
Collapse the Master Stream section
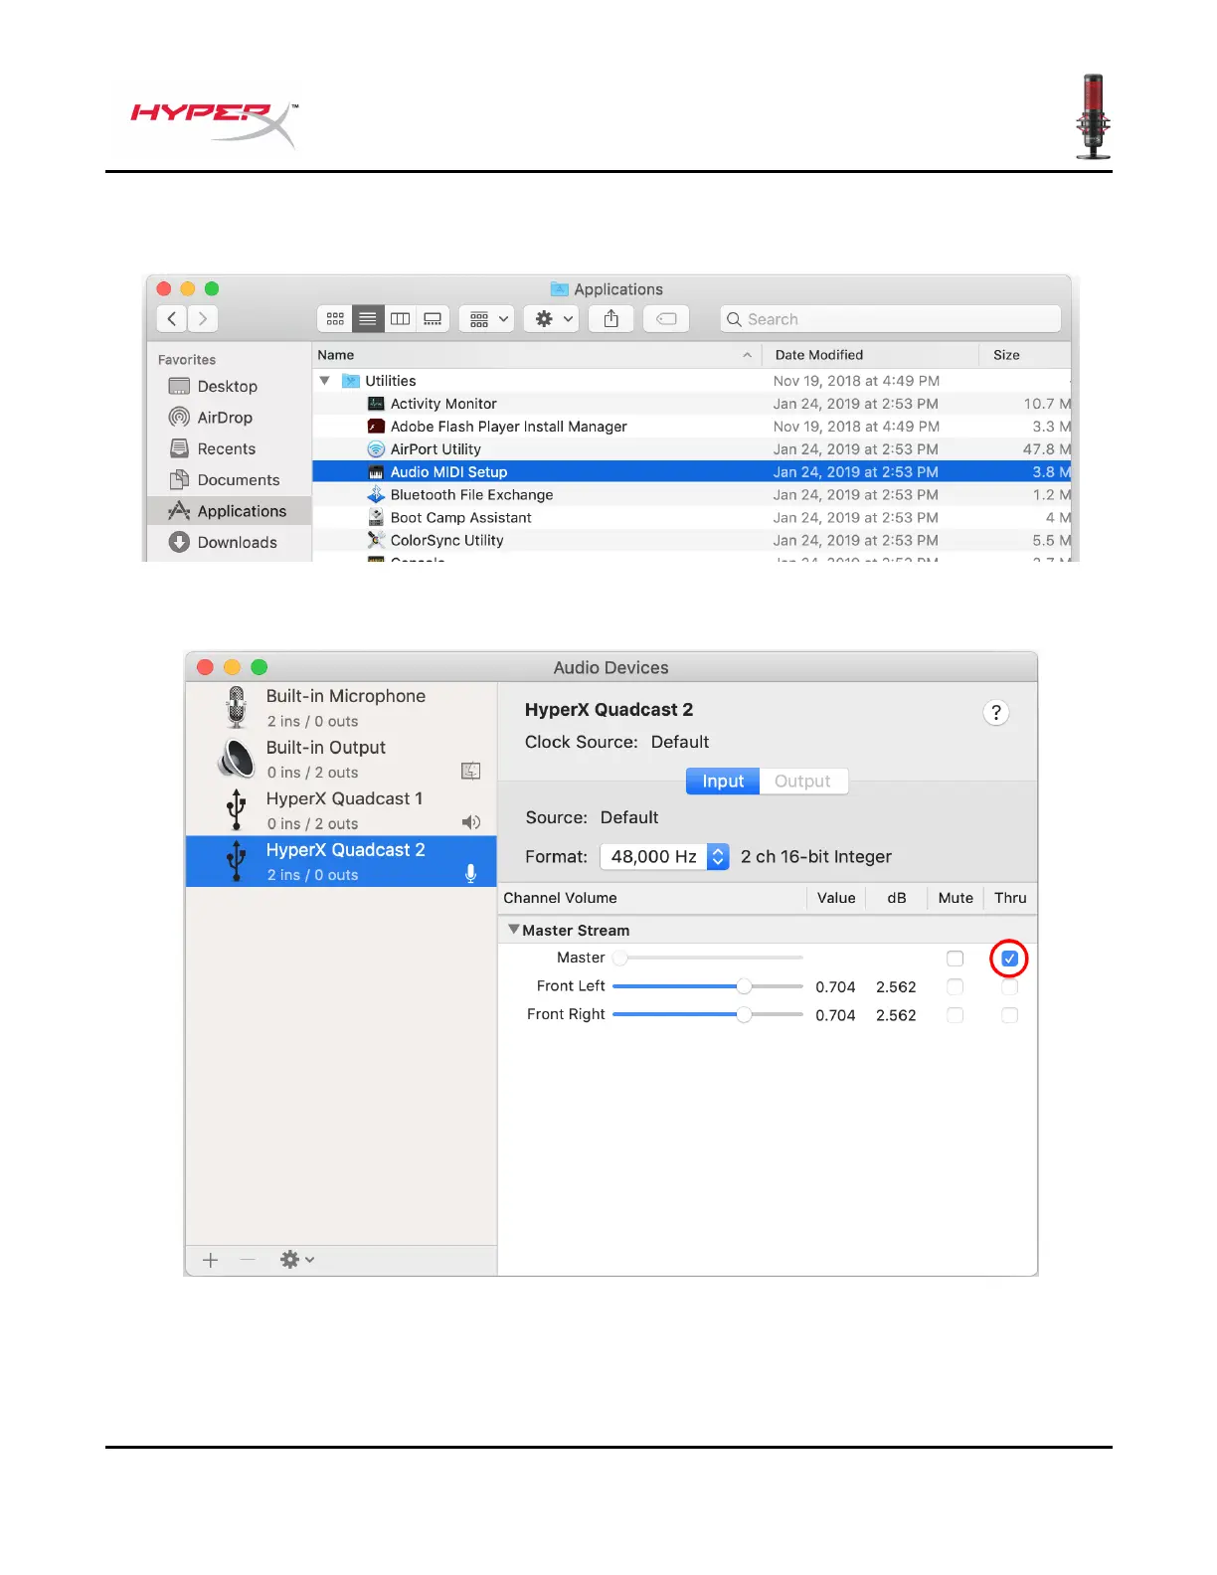coord(514,930)
